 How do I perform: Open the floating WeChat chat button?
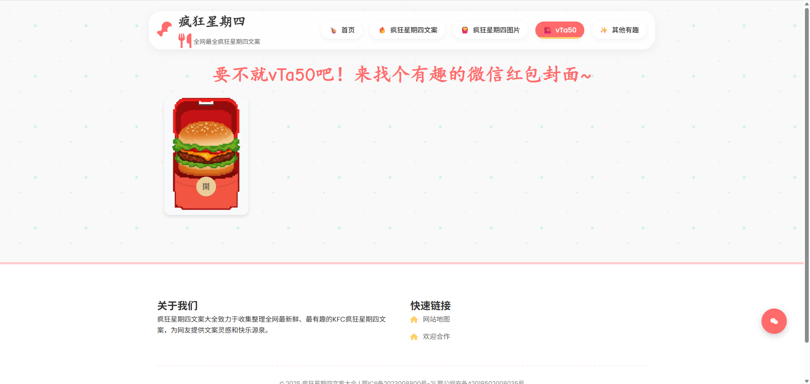click(774, 321)
